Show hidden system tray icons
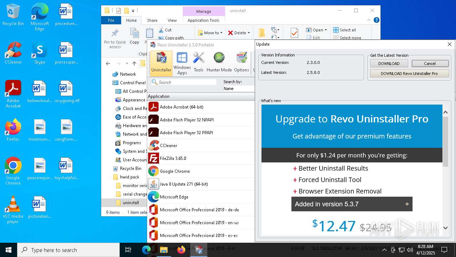456x257 pixels. (x=384, y=250)
